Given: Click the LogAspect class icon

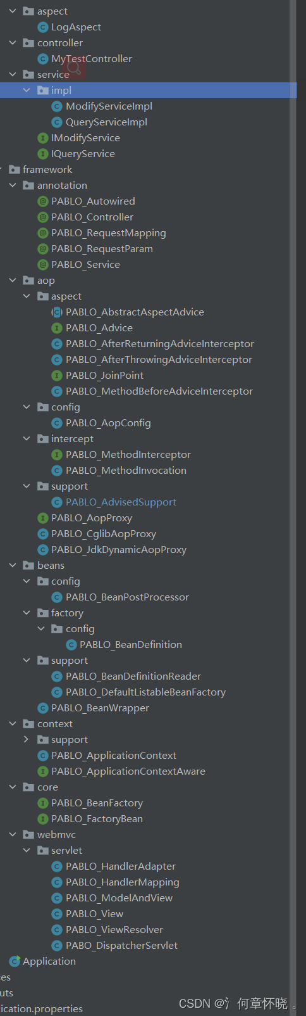Looking at the screenshot, I should (43, 27).
